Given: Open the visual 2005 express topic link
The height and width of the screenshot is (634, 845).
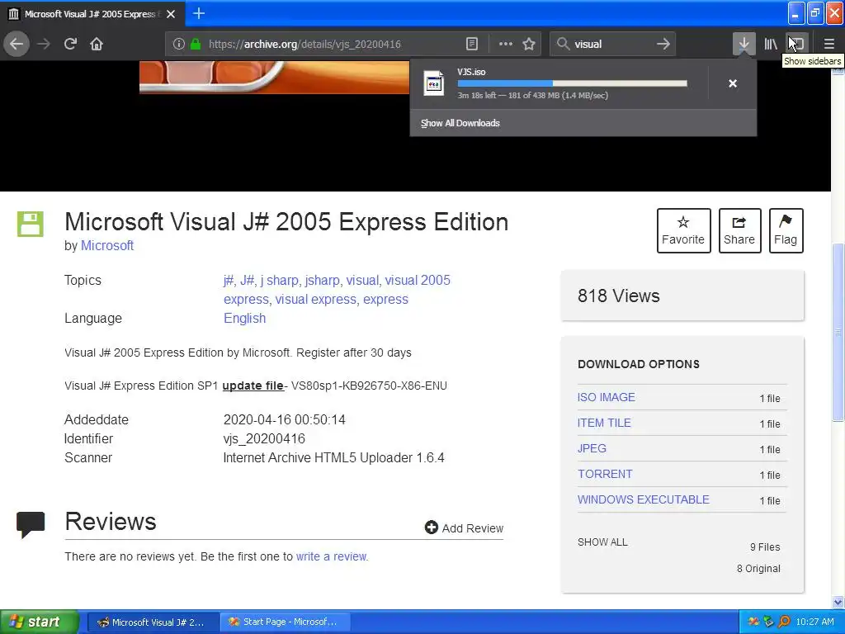Looking at the screenshot, I should coord(337,290).
